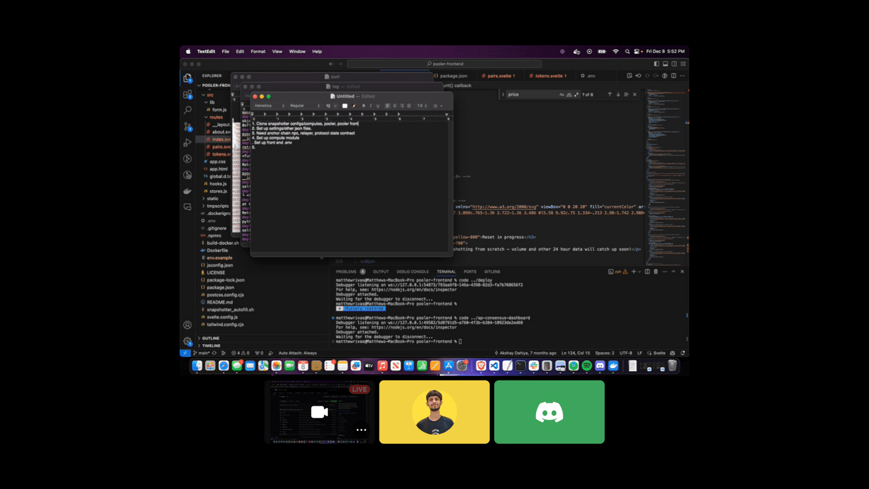Expand the OUTLINE section

(211, 338)
